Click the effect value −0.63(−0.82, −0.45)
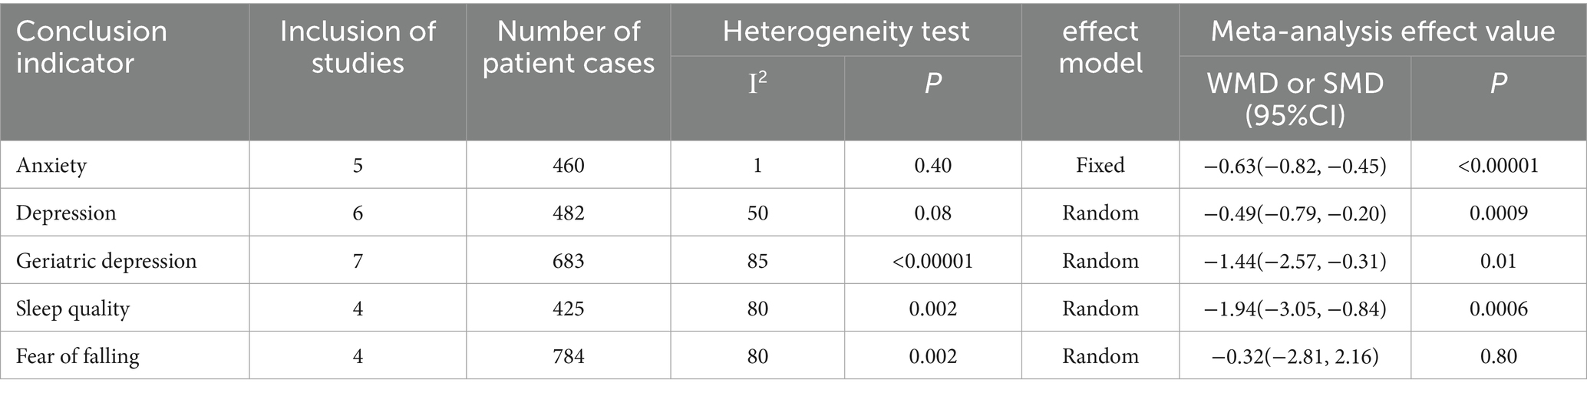This screenshot has height=393, width=1587. pyautogui.click(x=1295, y=165)
